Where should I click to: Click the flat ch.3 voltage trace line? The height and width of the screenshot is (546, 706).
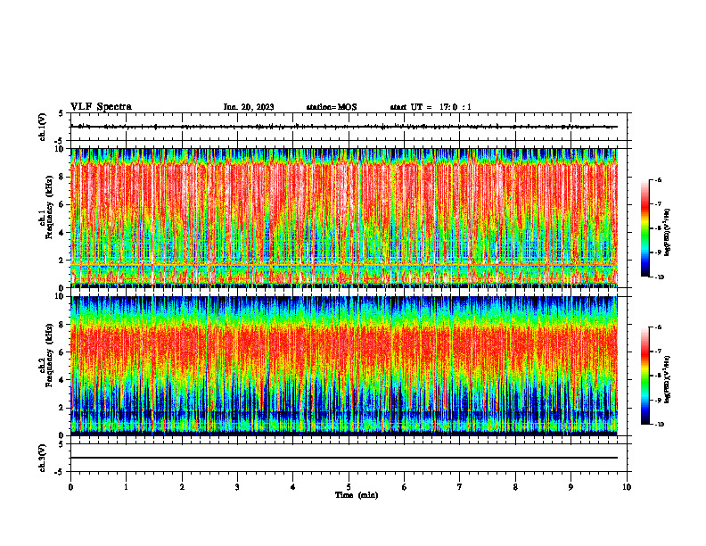[344, 458]
